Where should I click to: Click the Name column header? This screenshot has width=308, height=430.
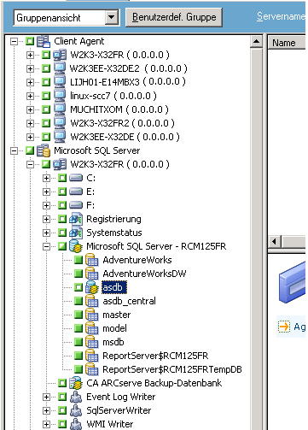click(287, 43)
